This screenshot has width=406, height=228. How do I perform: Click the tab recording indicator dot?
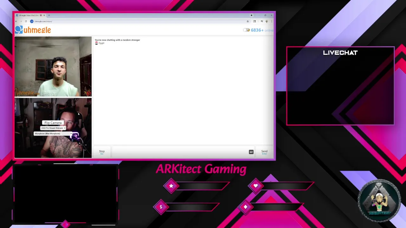[x=41, y=15]
